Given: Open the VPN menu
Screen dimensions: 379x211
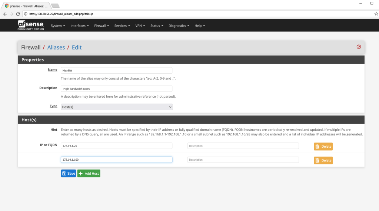Looking at the screenshot, I should (x=140, y=26).
